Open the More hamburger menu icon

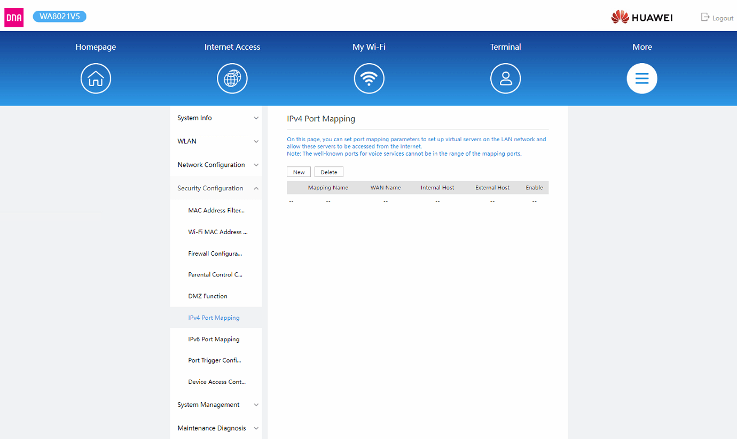(x=642, y=79)
